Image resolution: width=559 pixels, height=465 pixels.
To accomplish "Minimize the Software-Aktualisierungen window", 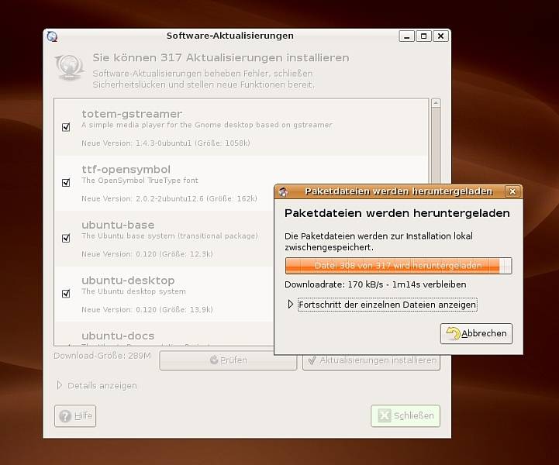I will tap(407, 36).
